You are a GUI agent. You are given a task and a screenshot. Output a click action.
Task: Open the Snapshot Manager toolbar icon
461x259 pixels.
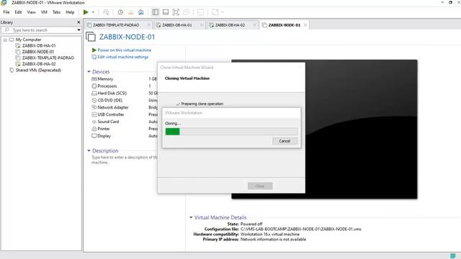click(141, 12)
